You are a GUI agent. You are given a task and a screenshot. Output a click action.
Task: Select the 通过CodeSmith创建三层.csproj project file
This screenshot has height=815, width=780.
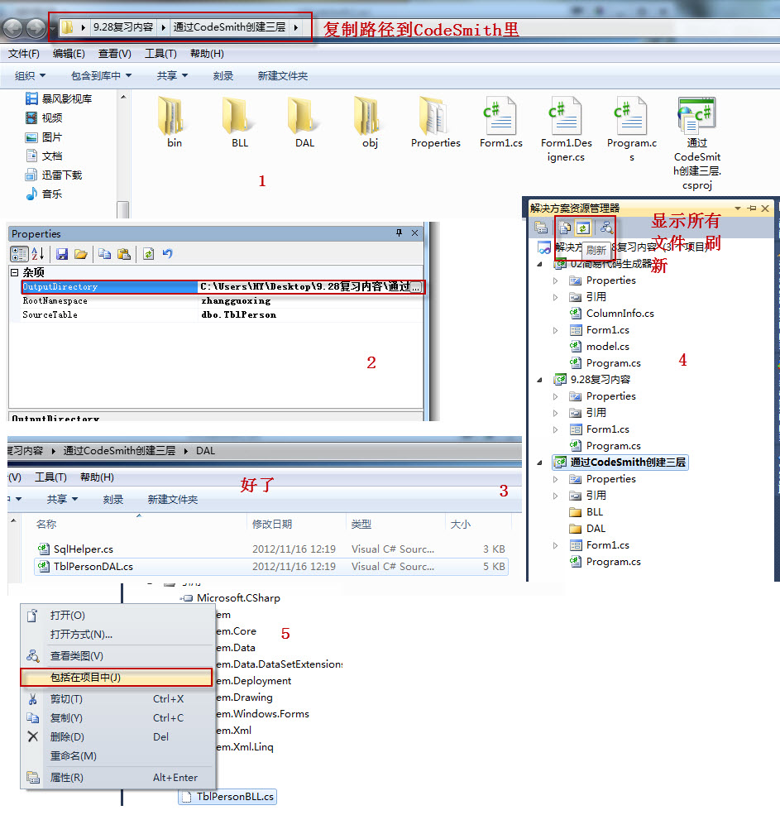pyautogui.click(x=696, y=143)
